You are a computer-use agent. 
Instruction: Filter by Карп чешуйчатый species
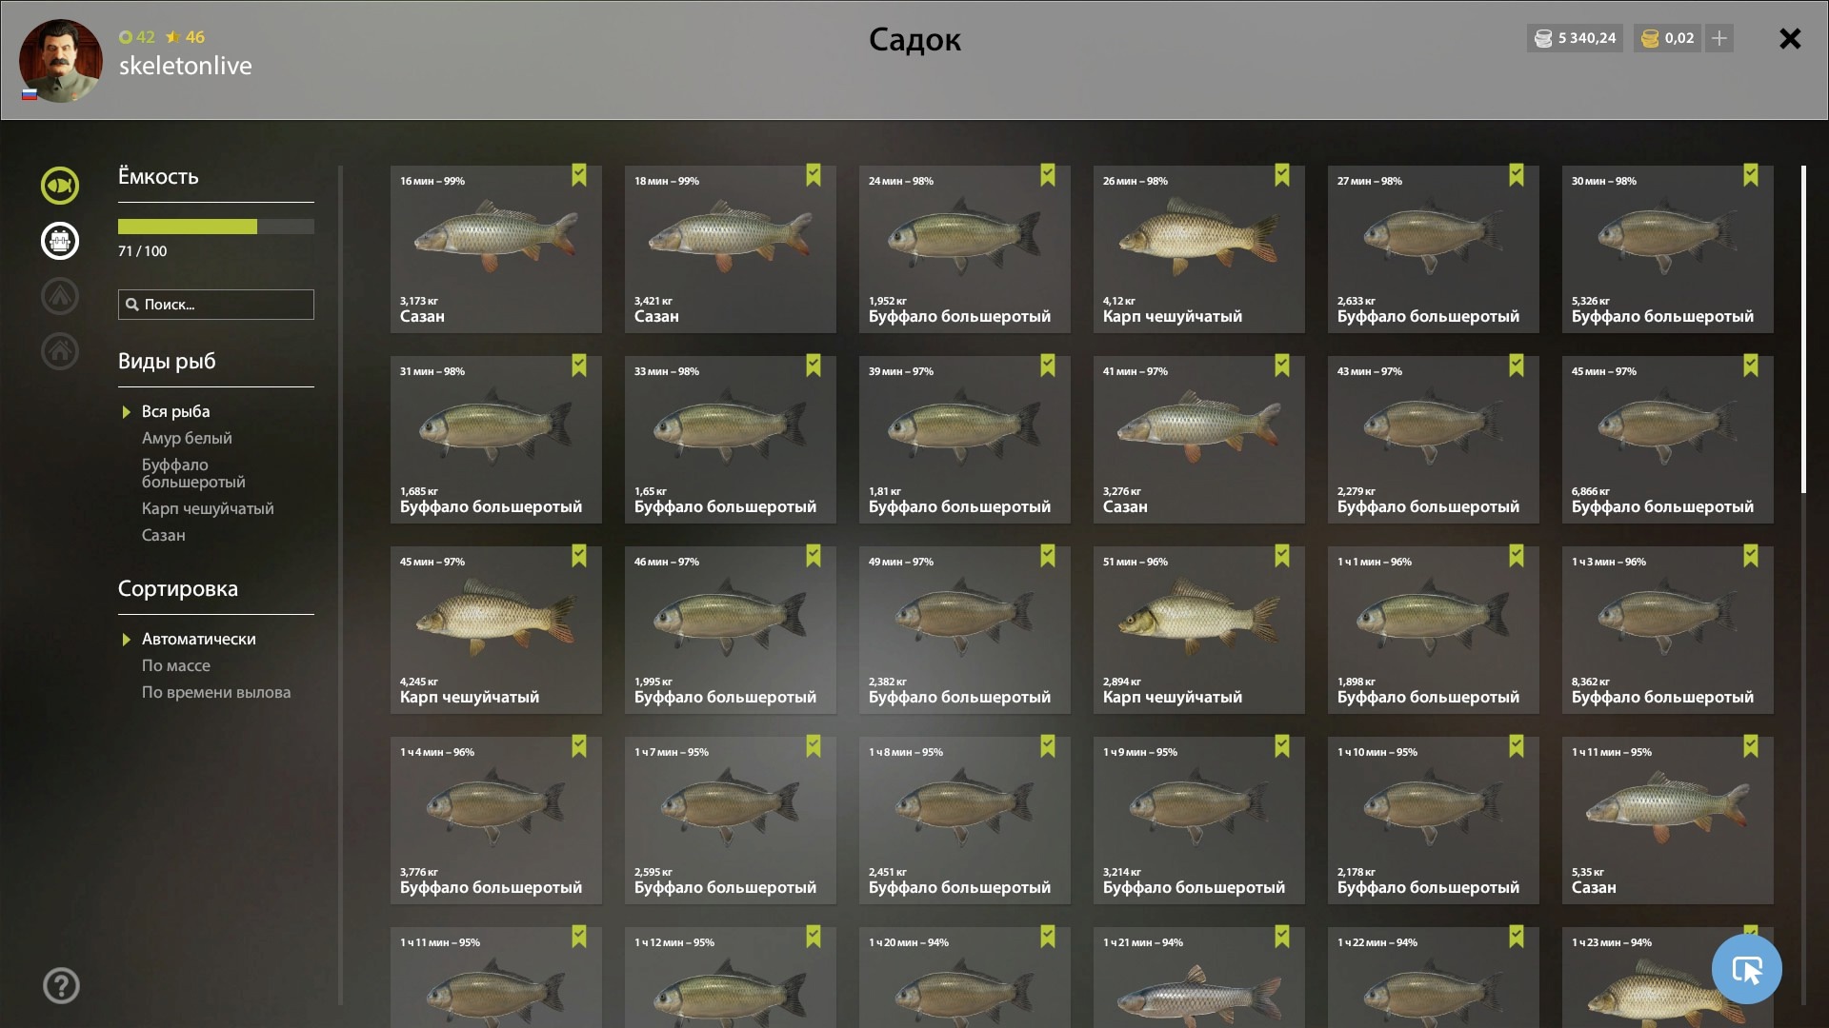click(208, 508)
